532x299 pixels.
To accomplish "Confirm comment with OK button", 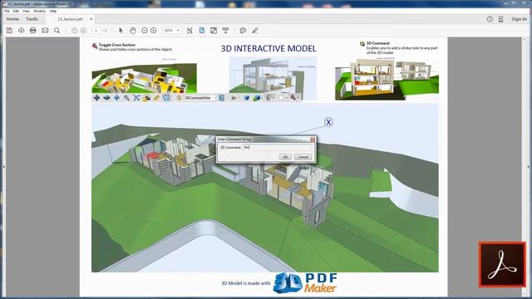I will point(285,157).
